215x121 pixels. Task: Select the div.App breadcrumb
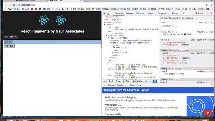tap(126, 81)
